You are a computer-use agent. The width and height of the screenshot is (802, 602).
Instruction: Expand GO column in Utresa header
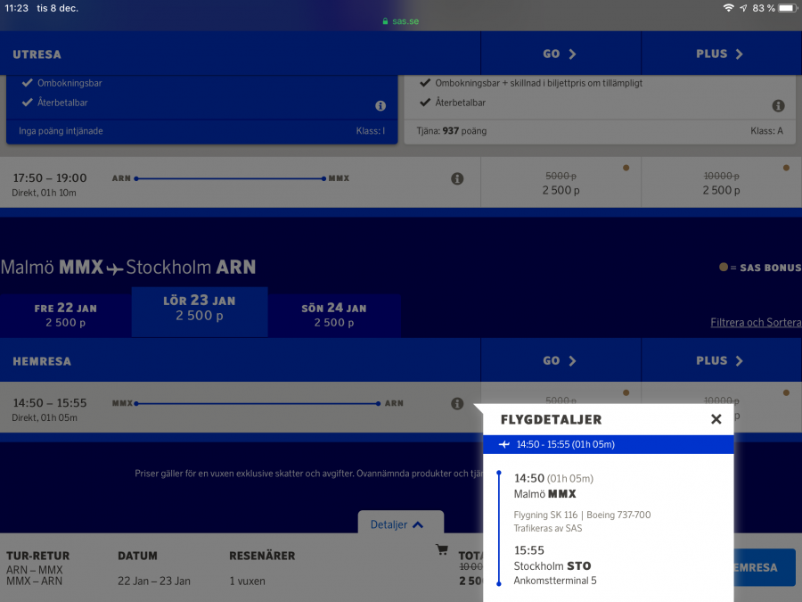[561, 54]
